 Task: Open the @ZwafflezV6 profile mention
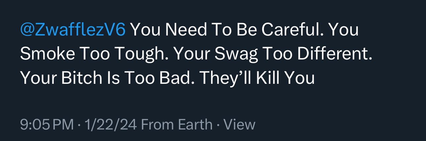pos(73,31)
